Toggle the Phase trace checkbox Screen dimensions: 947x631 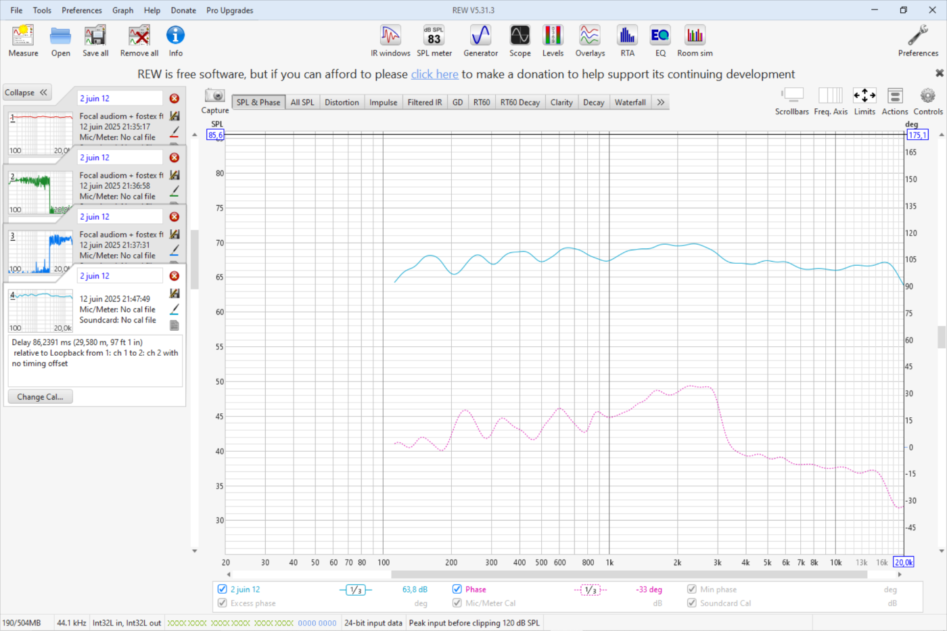[x=457, y=589]
